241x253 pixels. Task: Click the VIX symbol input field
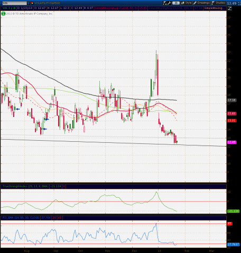pyautogui.click(x=14, y=3)
